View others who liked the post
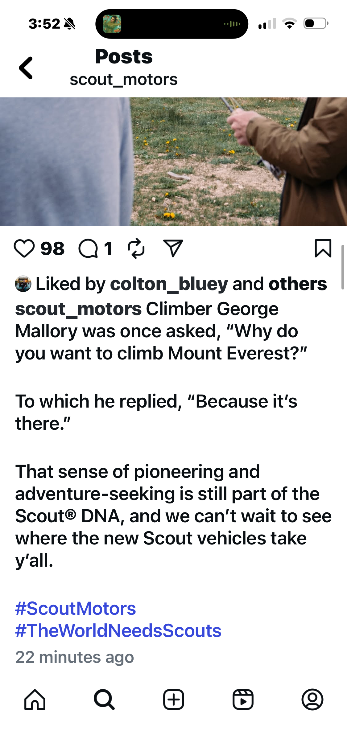Viewport: 347px width, 751px height. tap(297, 284)
